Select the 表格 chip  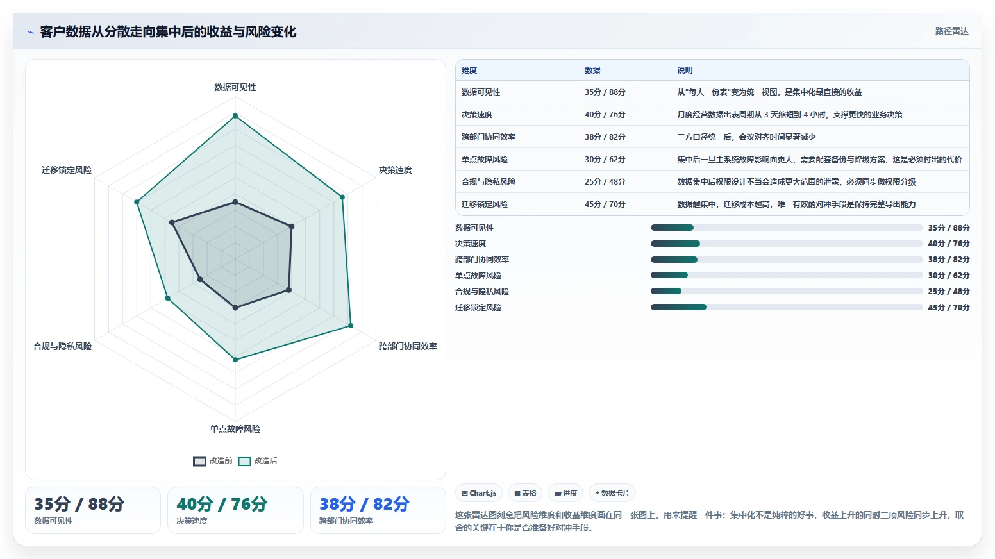click(x=525, y=493)
